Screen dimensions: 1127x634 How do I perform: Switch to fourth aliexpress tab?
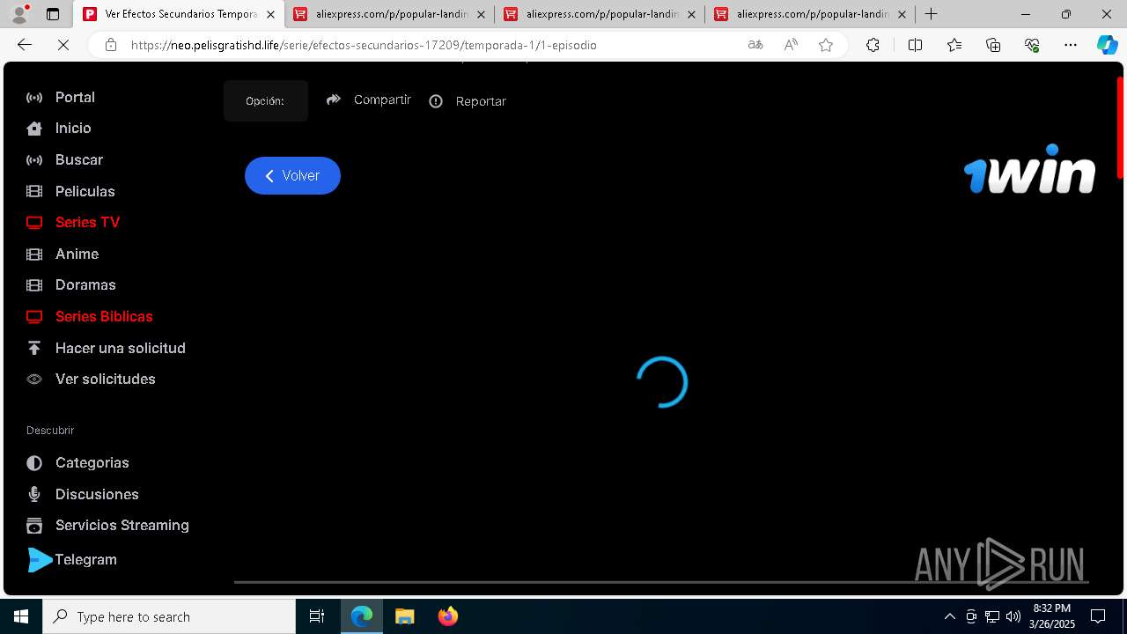[810, 14]
